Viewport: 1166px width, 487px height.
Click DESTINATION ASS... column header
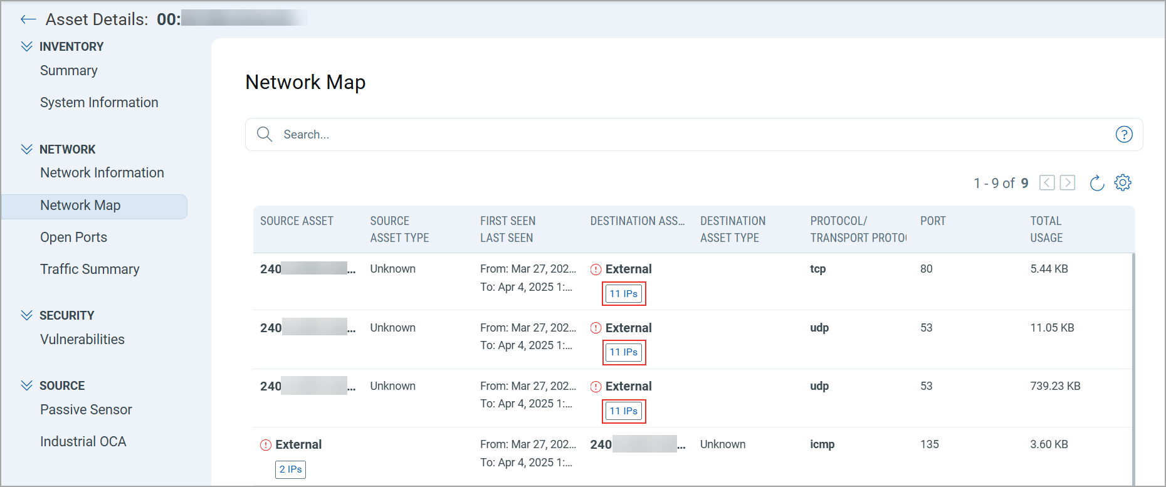pyautogui.click(x=638, y=221)
